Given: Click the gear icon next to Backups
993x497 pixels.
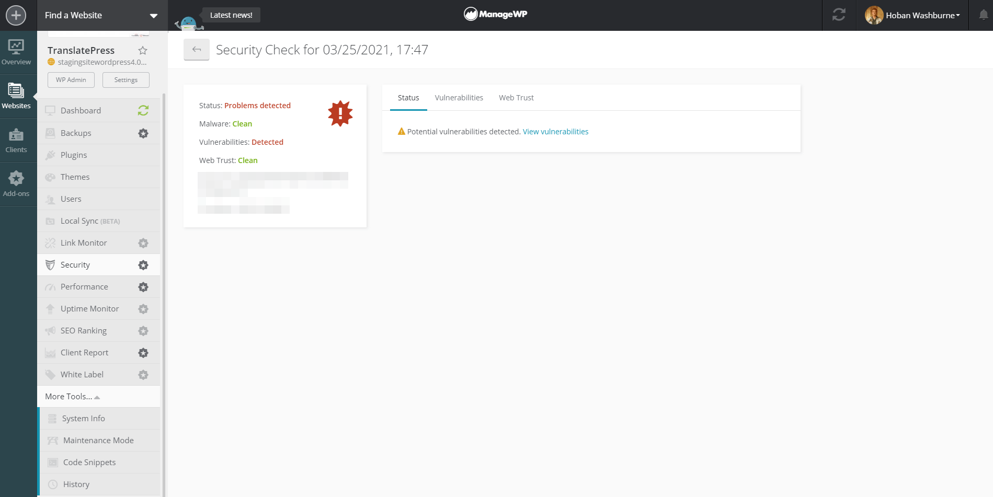Looking at the screenshot, I should 143,133.
